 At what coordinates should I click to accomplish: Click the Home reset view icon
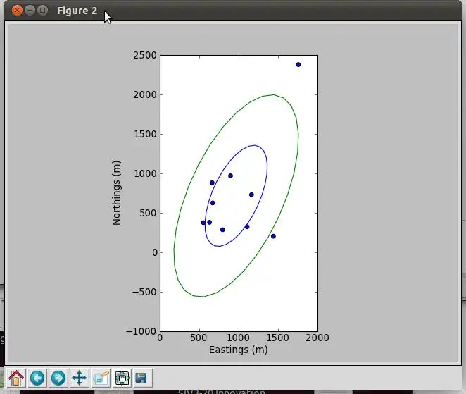click(x=16, y=378)
